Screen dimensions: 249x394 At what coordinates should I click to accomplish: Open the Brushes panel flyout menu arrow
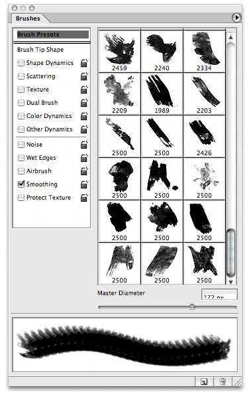click(236, 18)
